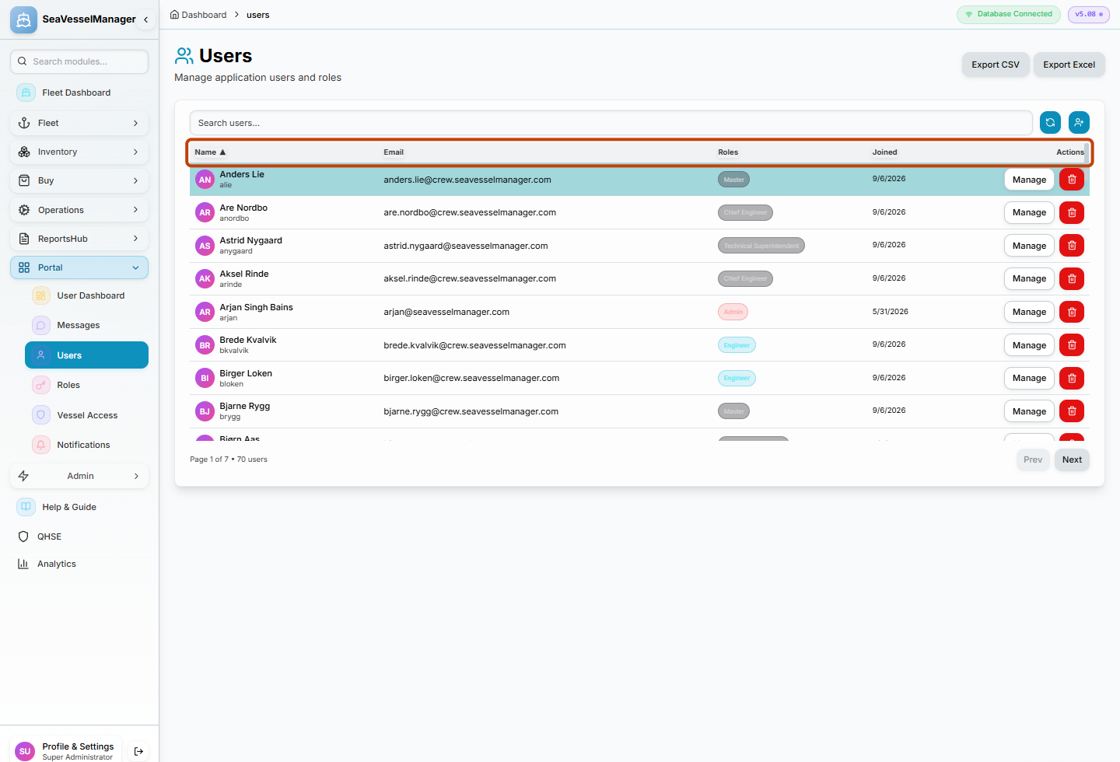
Task: Manage user Arjan Singh Bains
Action: click(x=1029, y=312)
